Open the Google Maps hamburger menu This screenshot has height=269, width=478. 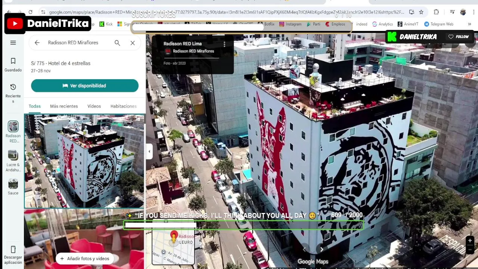tap(13, 43)
